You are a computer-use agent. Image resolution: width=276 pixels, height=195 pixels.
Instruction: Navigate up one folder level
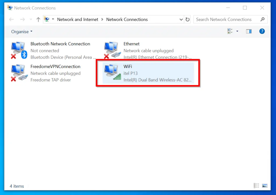38,19
